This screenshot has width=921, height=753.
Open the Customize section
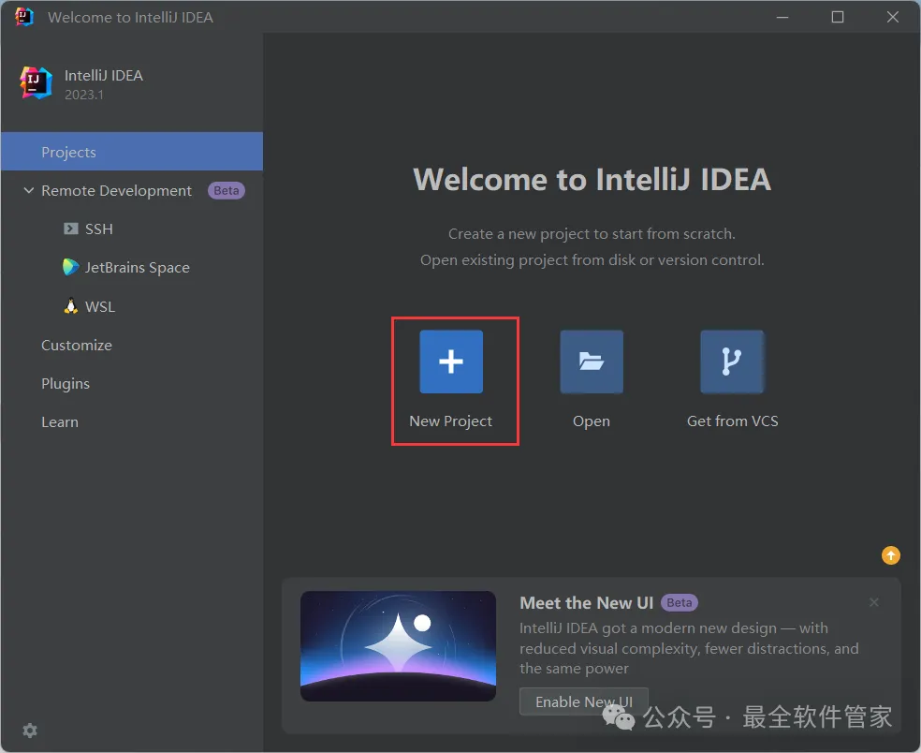(77, 345)
